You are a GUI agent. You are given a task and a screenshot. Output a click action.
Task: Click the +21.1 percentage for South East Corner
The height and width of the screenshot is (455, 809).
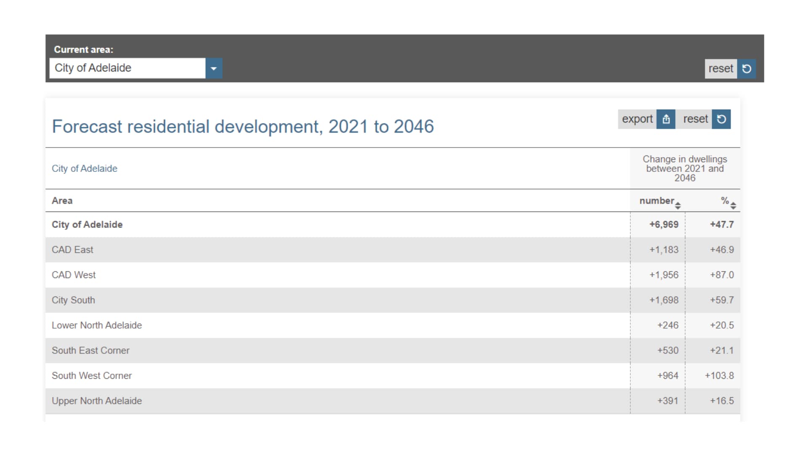(x=722, y=351)
